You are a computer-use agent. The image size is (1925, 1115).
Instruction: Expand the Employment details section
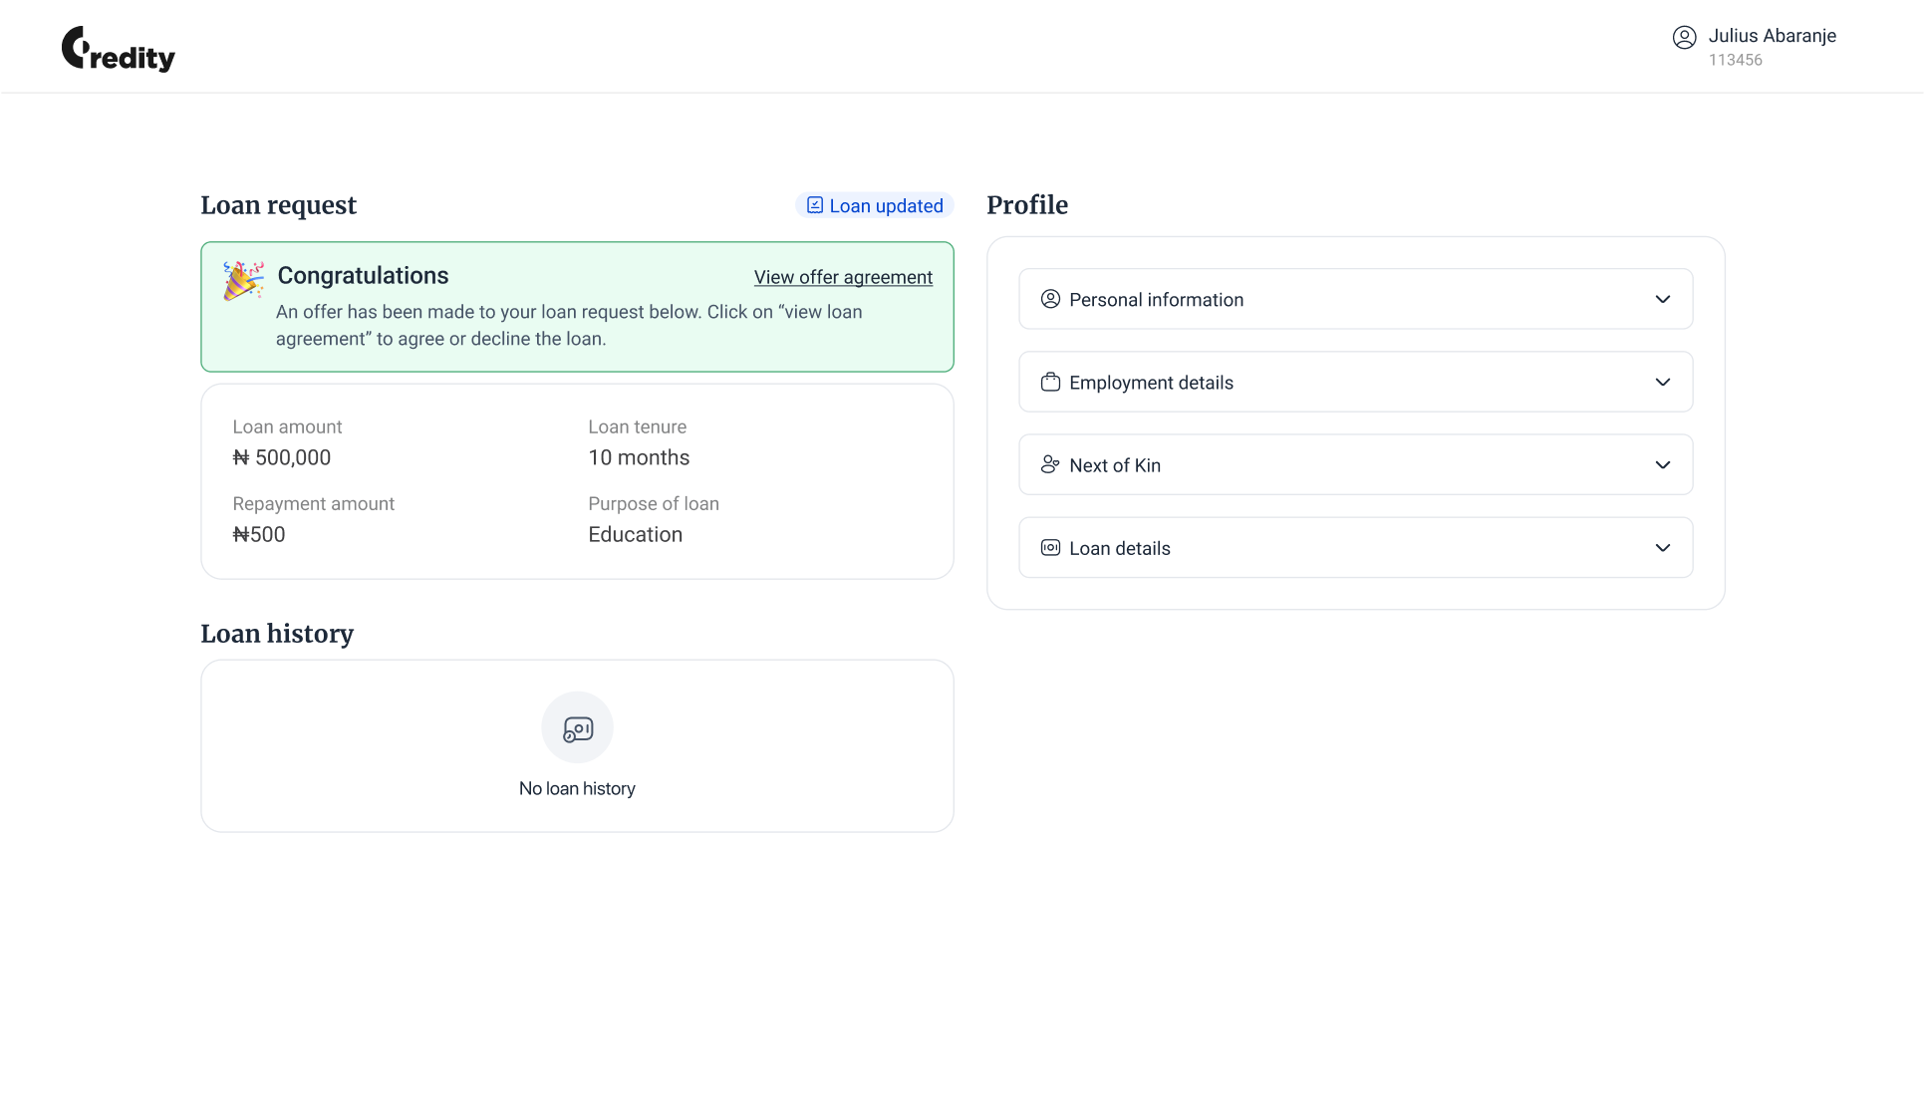click(1662, 382)
